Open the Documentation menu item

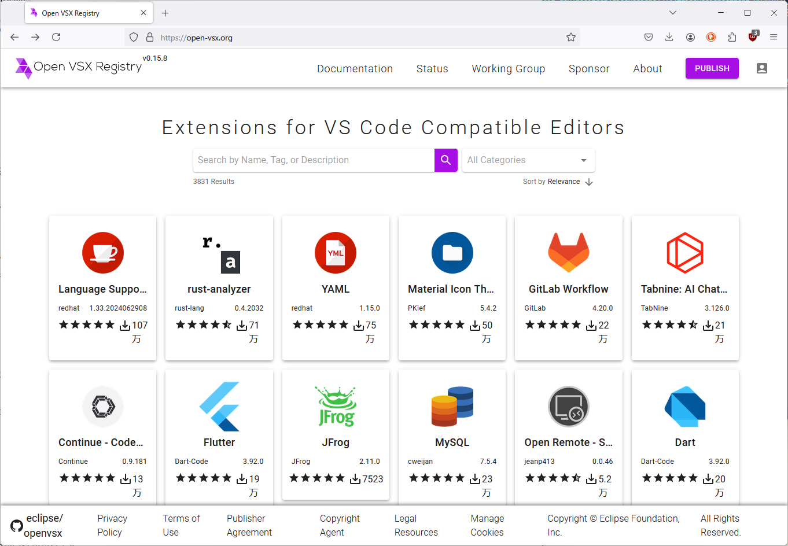[355, 69]
